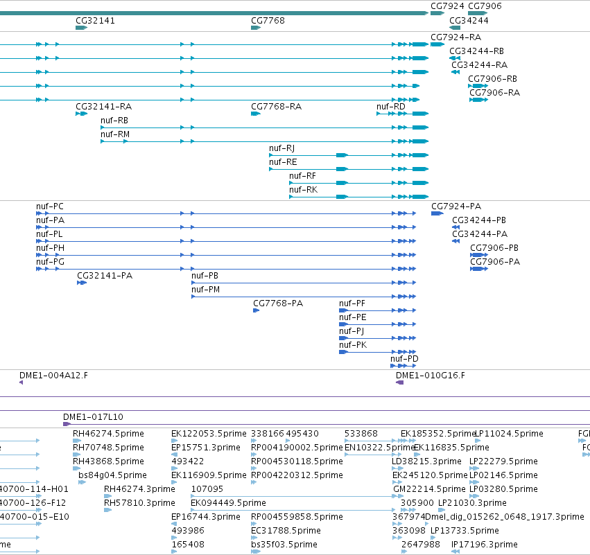Select protein label nuf-PB
The image size is (590, 555).
[x=205, y=276]
